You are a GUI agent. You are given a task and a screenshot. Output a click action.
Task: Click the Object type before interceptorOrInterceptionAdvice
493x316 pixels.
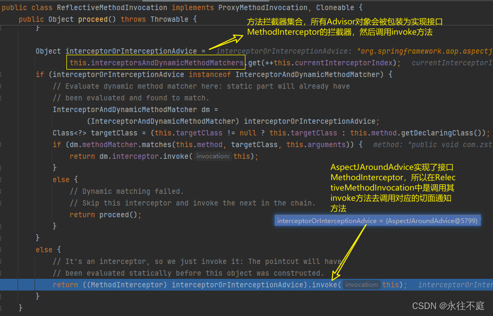tap(48, 51)
